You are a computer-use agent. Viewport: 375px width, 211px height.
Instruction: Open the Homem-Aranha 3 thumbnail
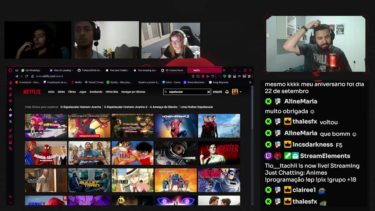click(x=176, y=126)
